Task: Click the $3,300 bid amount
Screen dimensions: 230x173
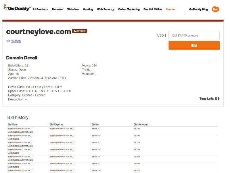Action: pos(137,136)
